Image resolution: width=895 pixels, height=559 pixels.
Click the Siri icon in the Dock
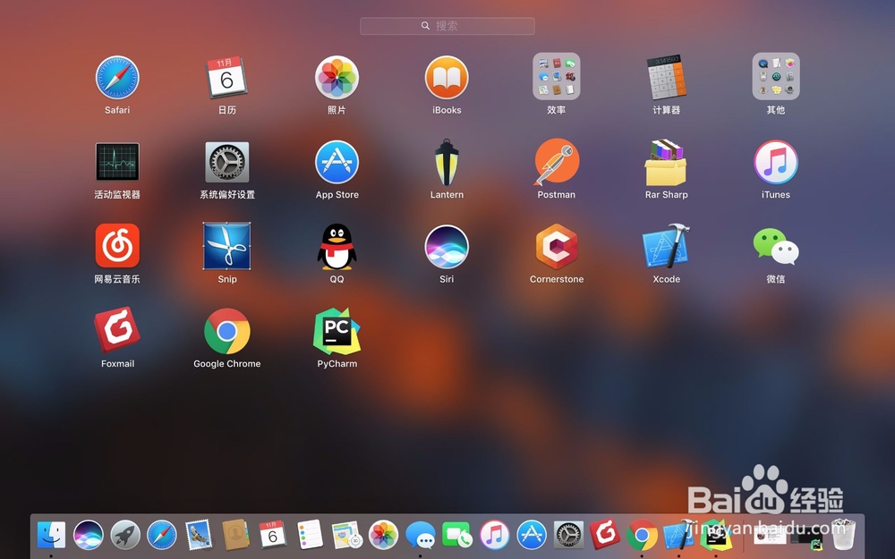pyautogui.click(x=89, y=535)
